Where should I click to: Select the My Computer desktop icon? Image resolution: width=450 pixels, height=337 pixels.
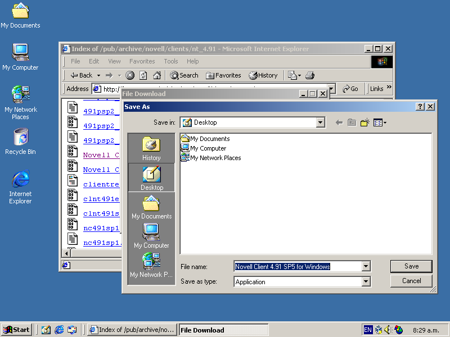pyautogui.click(x=20, y=57)
